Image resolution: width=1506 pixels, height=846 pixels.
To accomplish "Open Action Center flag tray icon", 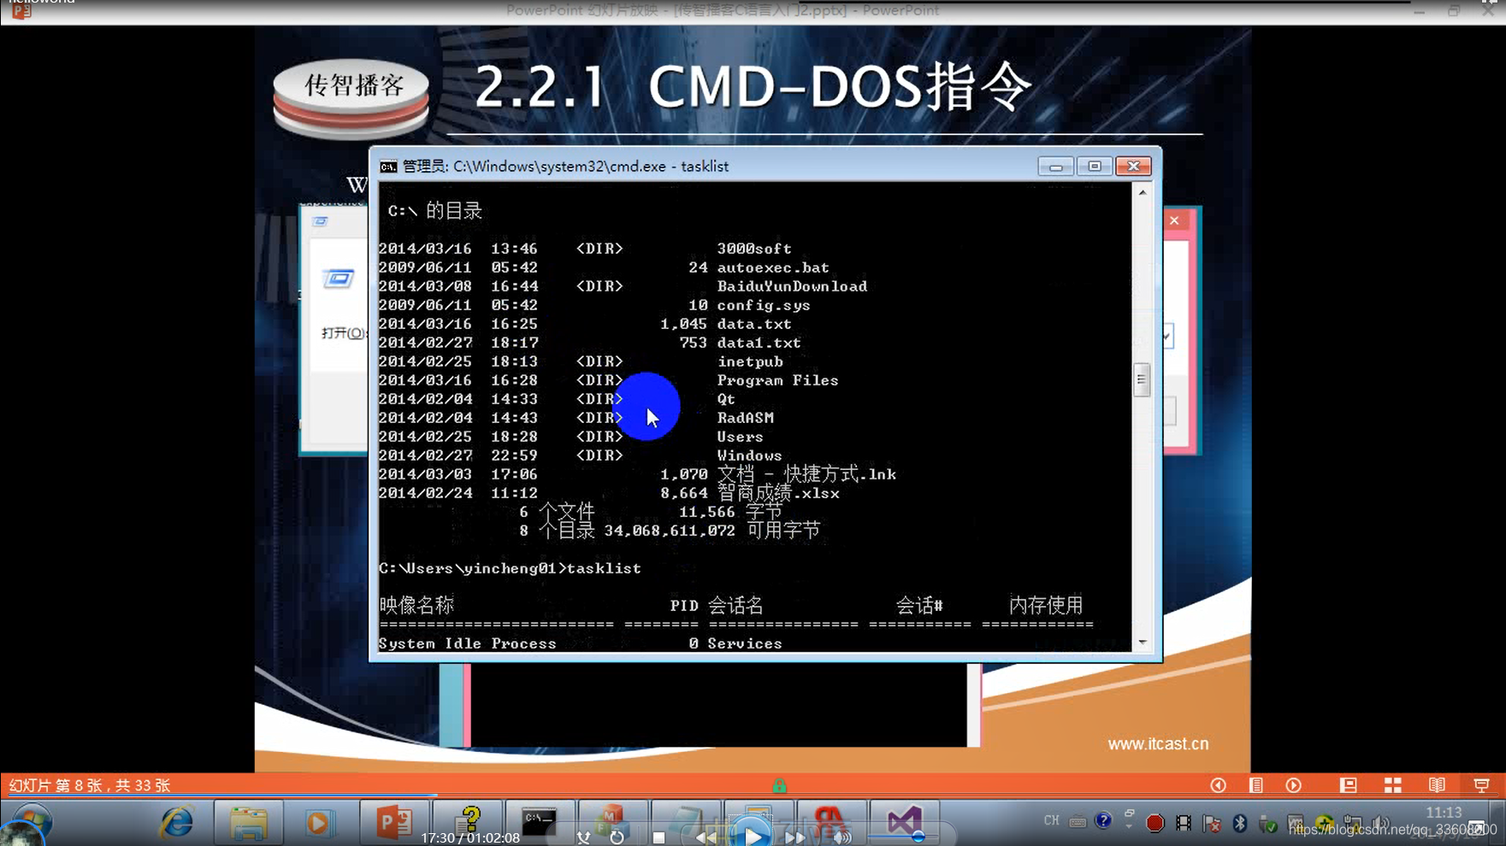I will point(1212,823).
